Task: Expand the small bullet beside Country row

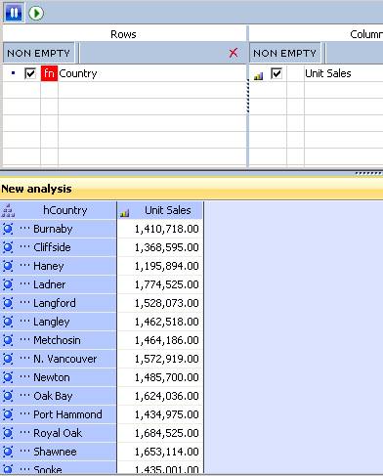Action: pyautogui.click(x=13, y=73)
